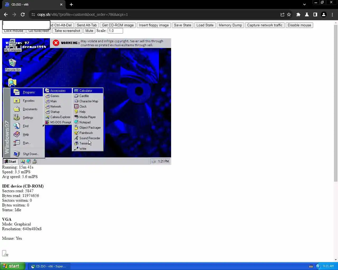The image size is (338, 270).
Task: Click the Send Alt-Tab button
Action: (x=87, y=25)
